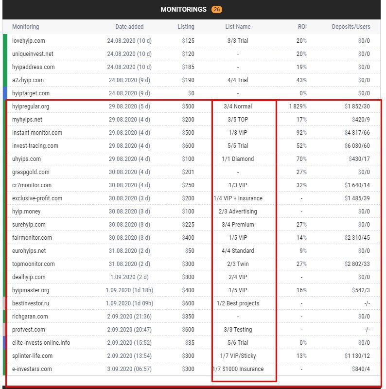
Task: Select the 3/5 TOP list name
Action: click(238, 120)
